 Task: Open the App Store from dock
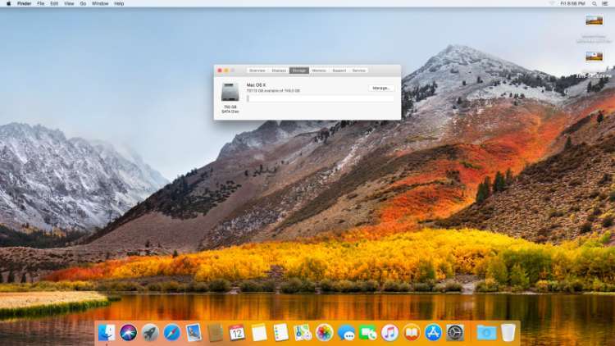[x=433, y=332]
